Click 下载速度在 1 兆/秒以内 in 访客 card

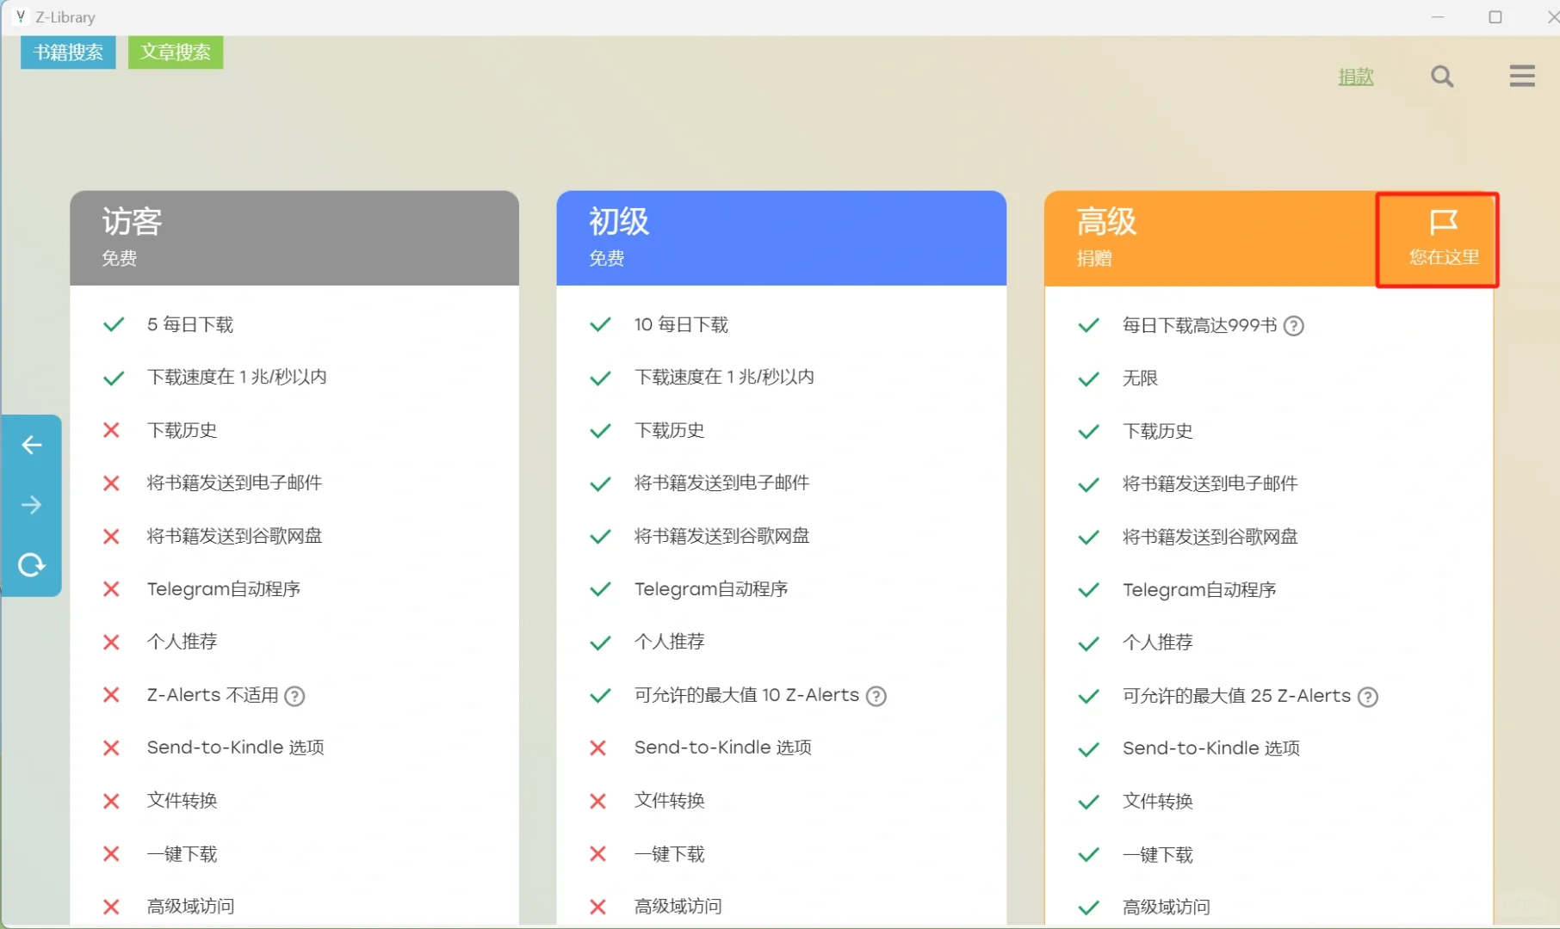click(x=237, y=378)
